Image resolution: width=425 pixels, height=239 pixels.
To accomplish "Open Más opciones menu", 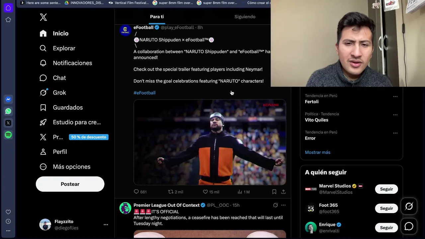I will click(65, 167).
